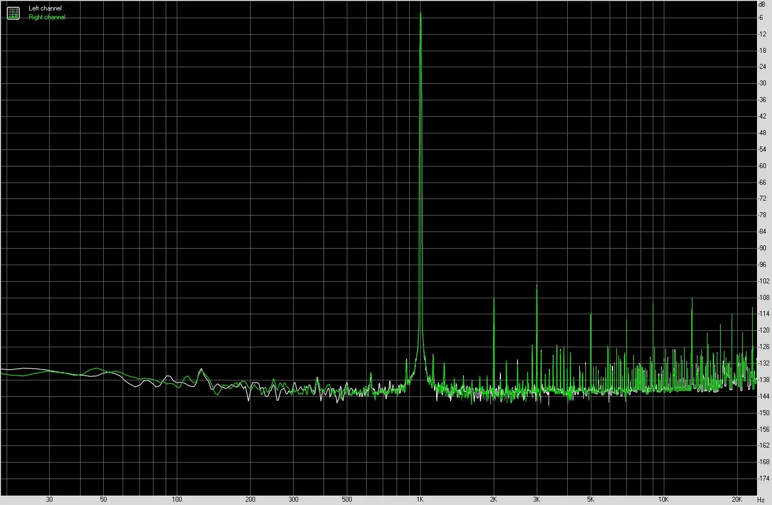Click the "-120" dB axis value
Screen dimensions: 772x505
click(764, 330)
